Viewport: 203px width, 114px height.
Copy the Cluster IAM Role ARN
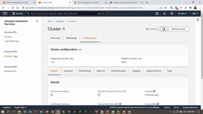click(120, 104)
